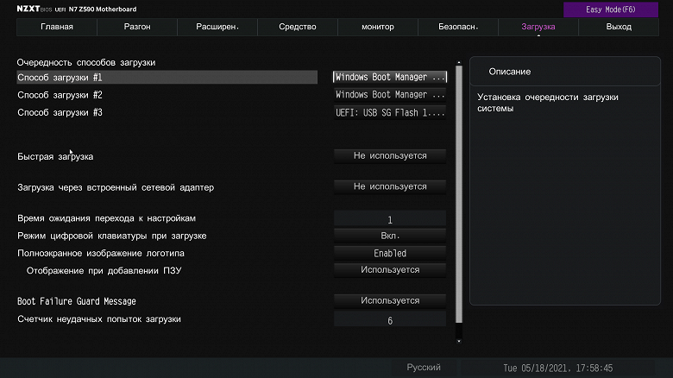Change the language via Русский button

[x=424, y=368]
